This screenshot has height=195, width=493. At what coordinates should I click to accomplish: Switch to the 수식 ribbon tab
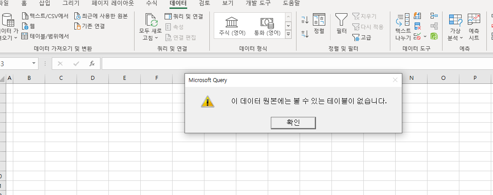pos(151,3)
